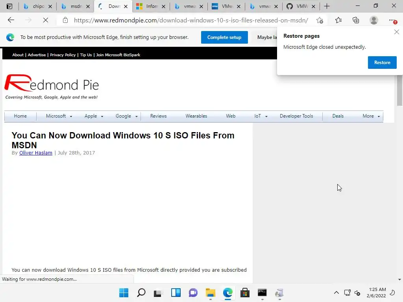Open the tab actions menu icon
The image size is (403, 302).
point(9,6)
